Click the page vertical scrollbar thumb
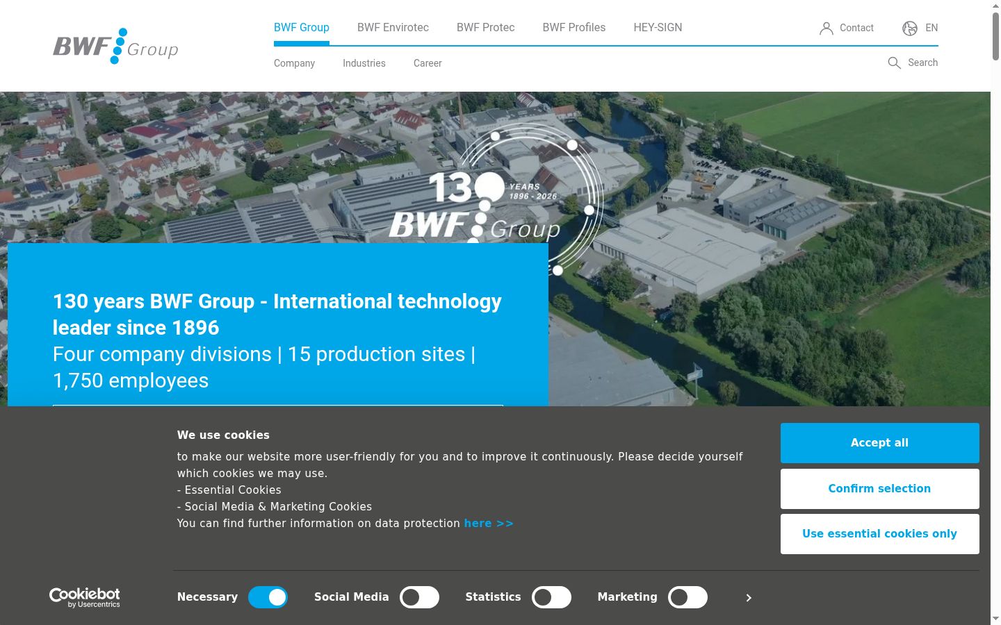This screenshot has width=1001, height=625. coord(995,36)
